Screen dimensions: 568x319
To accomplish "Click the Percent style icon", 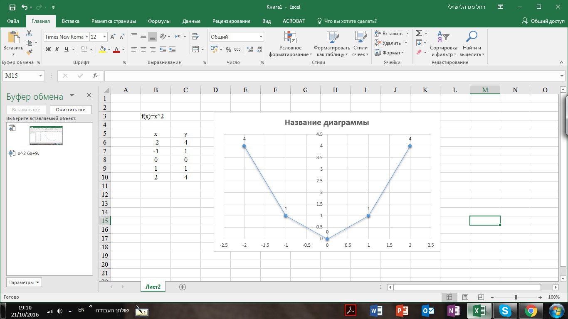I will click(228, 49).
